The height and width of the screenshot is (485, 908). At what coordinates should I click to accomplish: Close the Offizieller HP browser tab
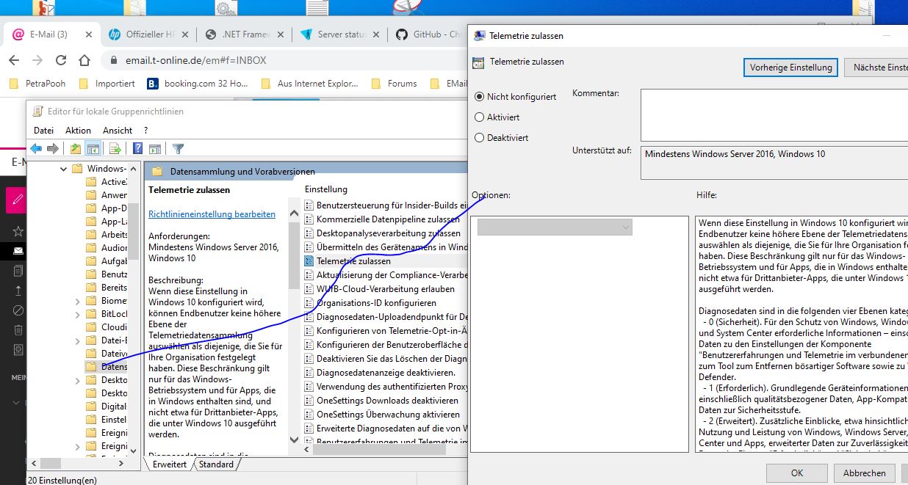click(x=185, y=34)
